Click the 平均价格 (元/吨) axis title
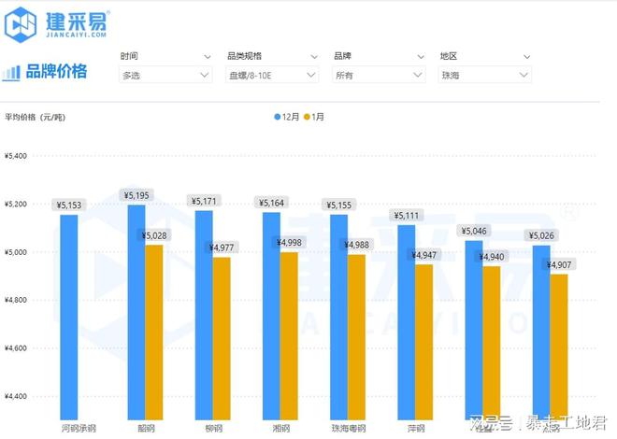Viewport: 617px width, 439px height. click(35, 117)
